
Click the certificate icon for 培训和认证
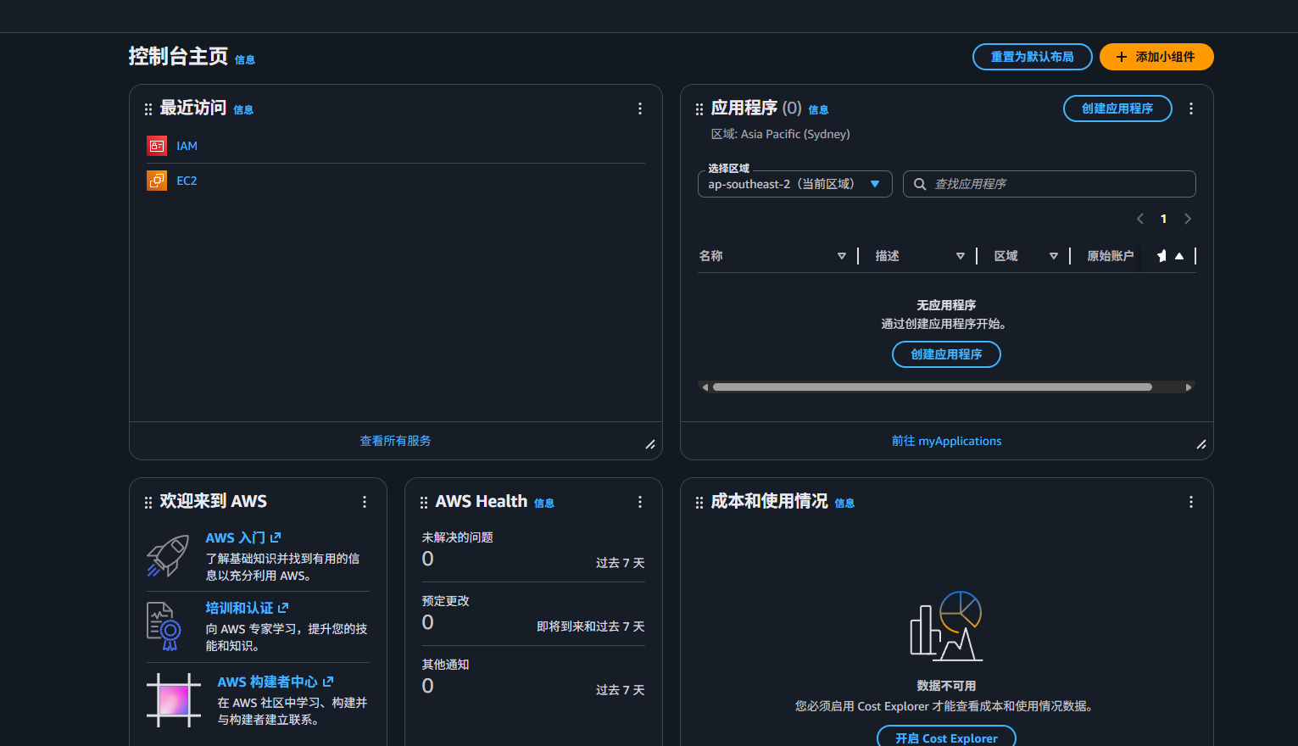(x=164, y=626)
